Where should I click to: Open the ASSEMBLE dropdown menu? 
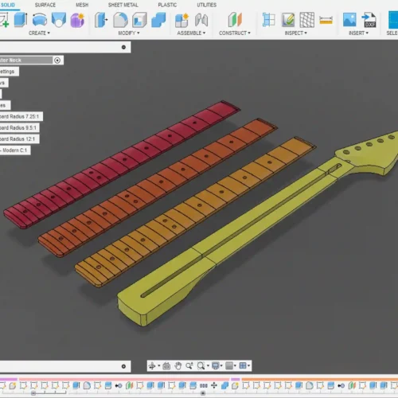pos(191,33)
